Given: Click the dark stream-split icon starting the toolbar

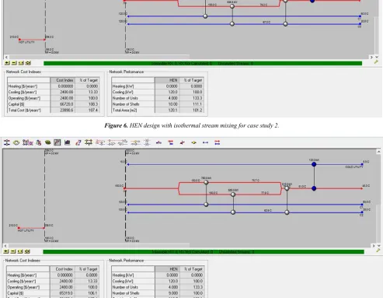Looking at the screenshot, I should click(7, 142).
